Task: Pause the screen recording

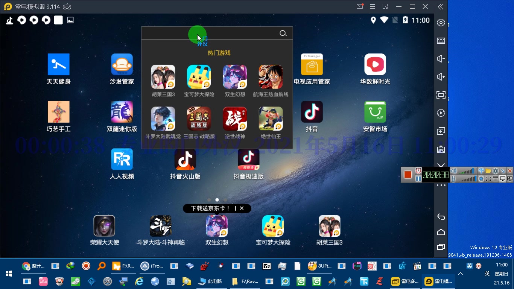Action: click(x=418, y=179)
